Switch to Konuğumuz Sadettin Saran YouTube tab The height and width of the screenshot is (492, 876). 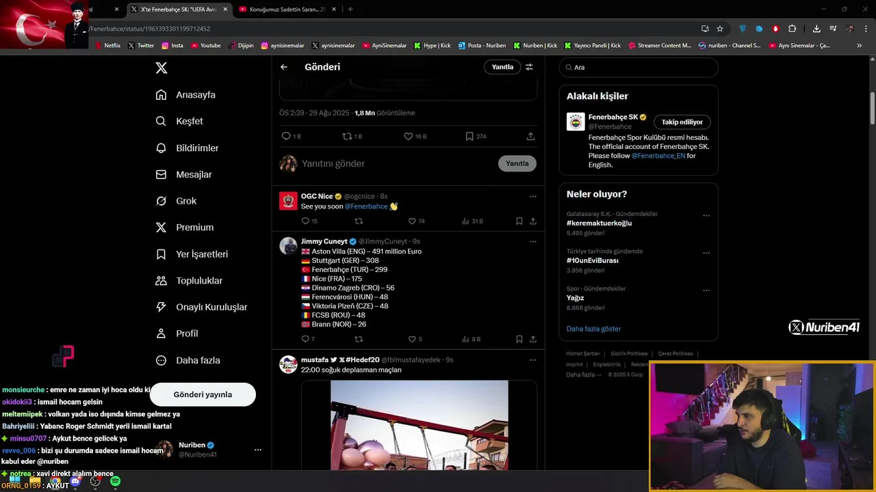(286, 10)
